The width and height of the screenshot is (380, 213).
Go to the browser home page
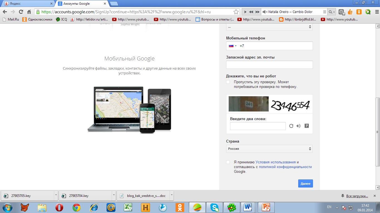[x=29, y=12]
